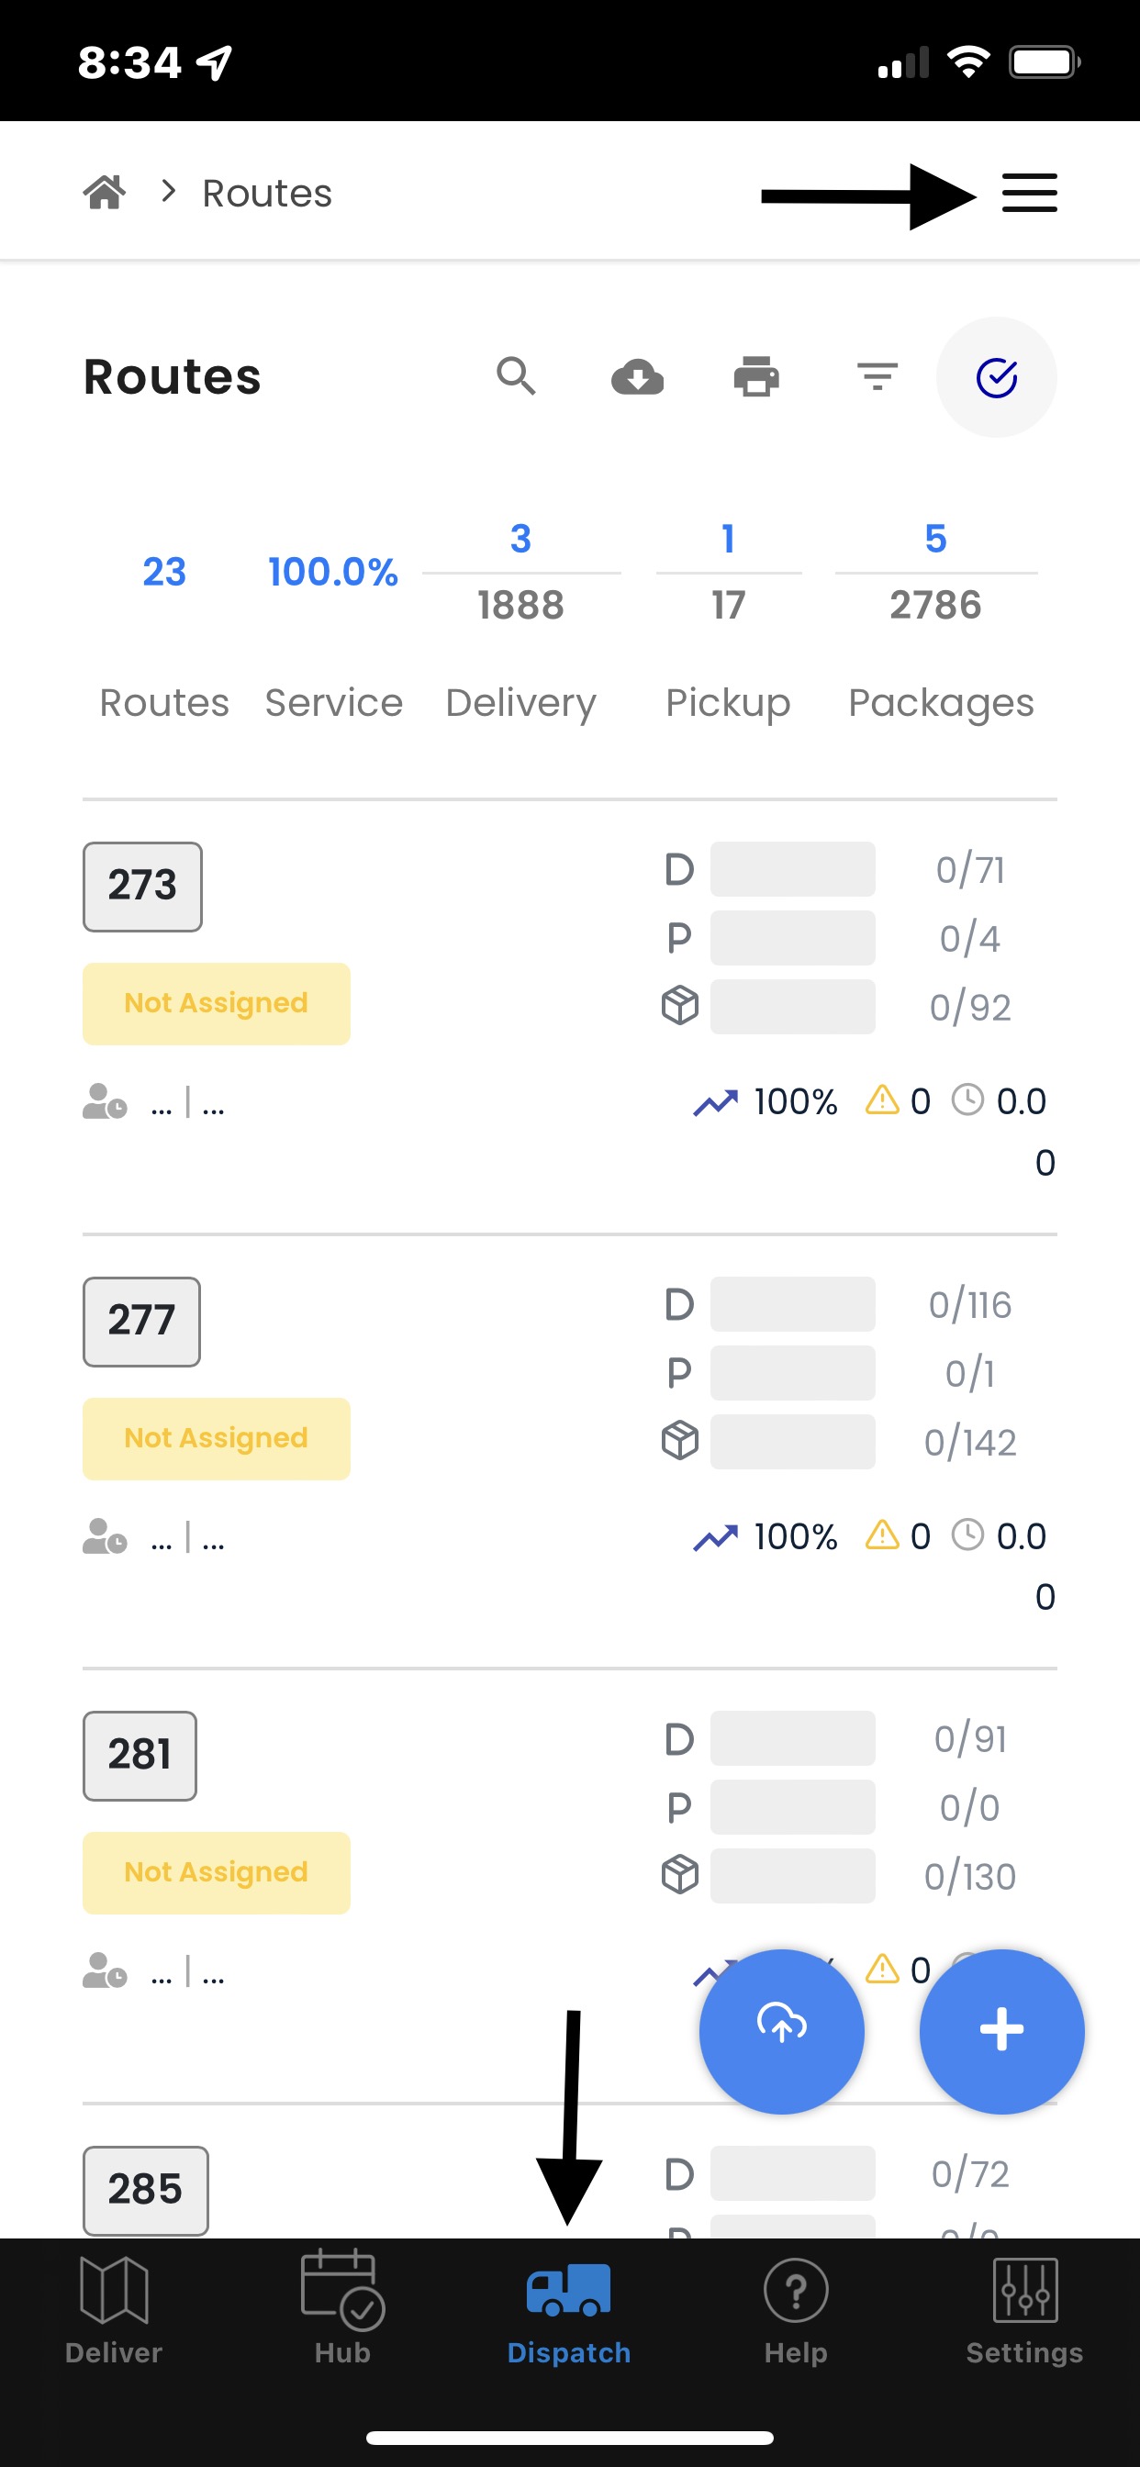Open route 281 number badge
1140x2467 pixels.
[x=140, y=1756]
